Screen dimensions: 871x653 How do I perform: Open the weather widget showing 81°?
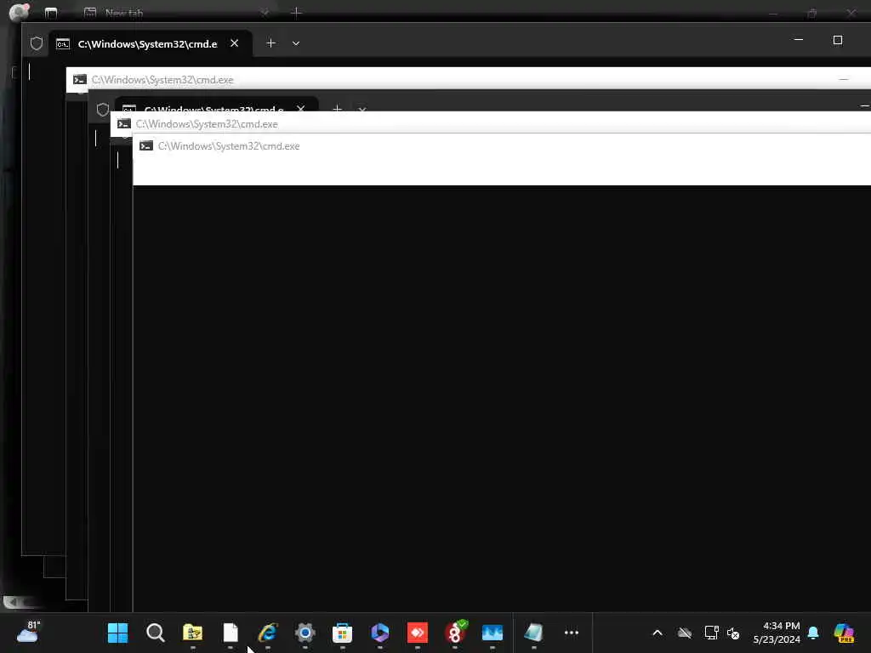(28, 633)
